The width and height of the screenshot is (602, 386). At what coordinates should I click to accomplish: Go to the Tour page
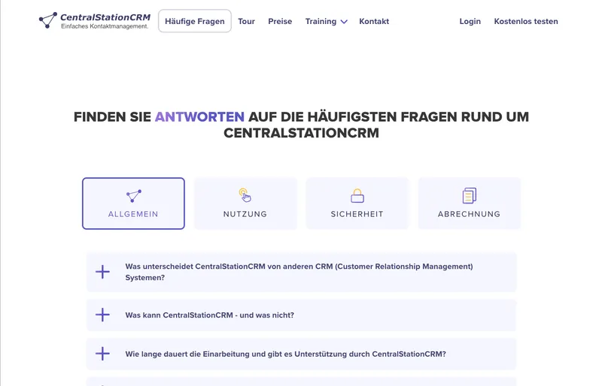click(x=246, y=22)
